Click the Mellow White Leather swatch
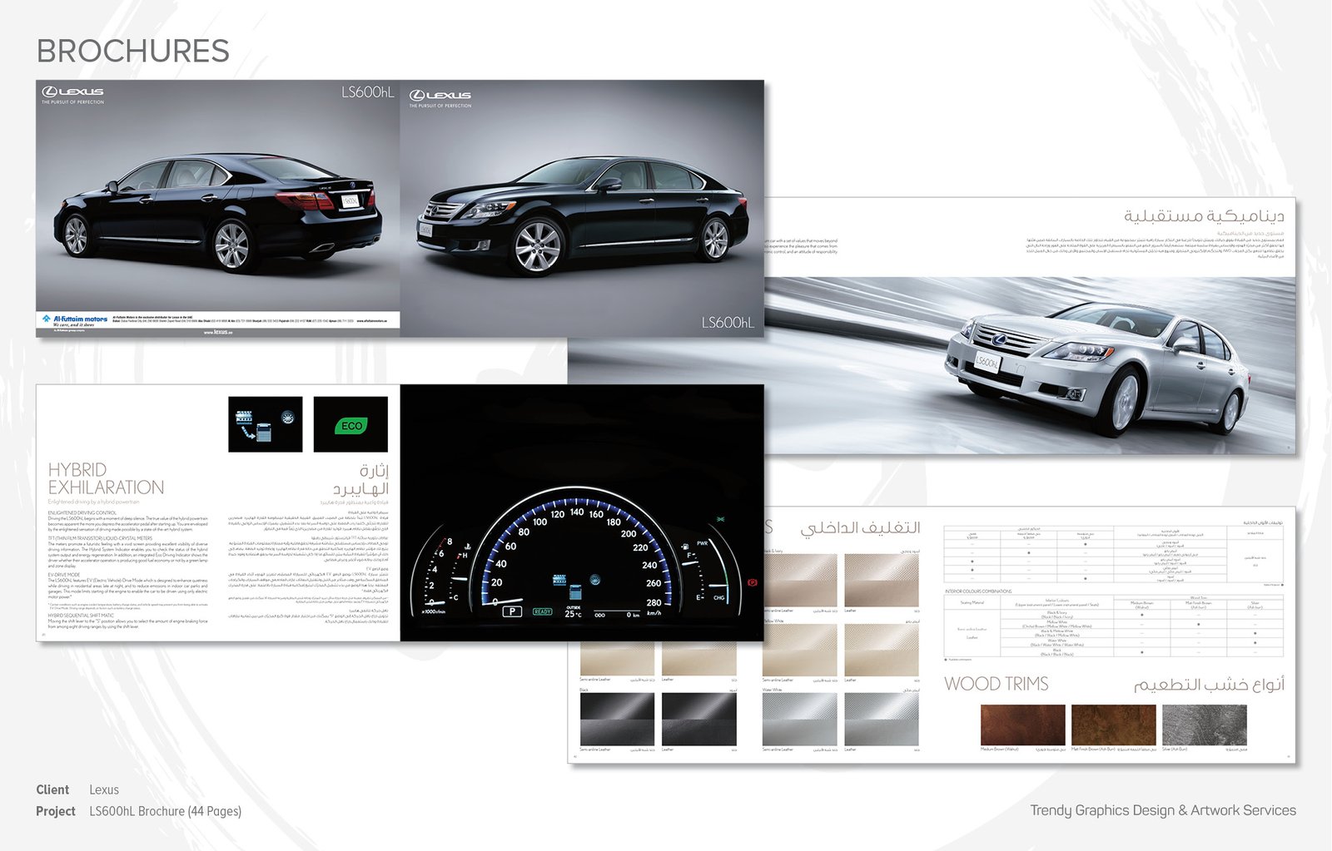Viewport: 1332px width, 851px height. 882,650
